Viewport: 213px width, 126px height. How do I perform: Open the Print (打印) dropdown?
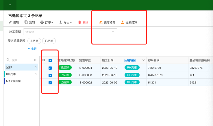47,22
